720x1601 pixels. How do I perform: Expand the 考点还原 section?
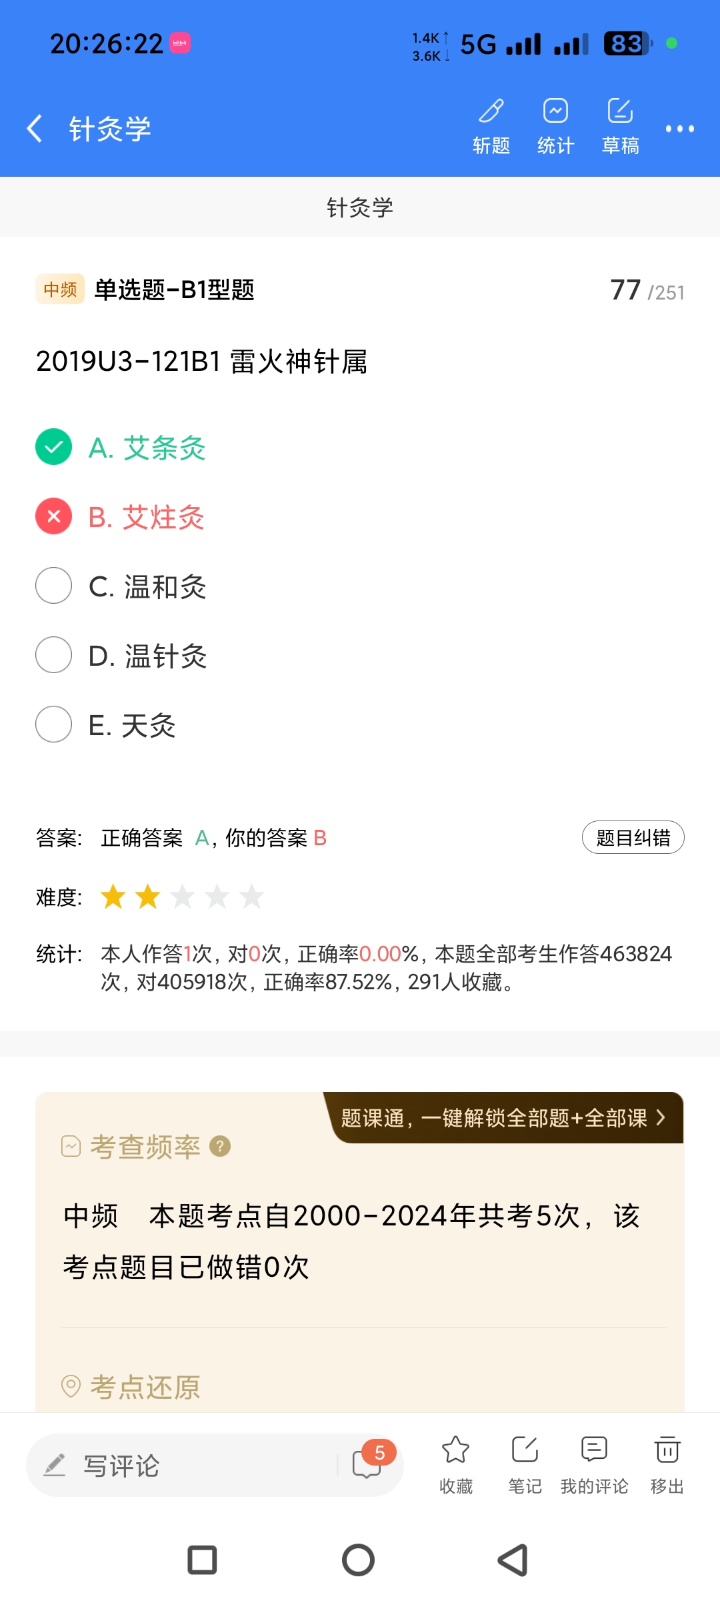tap(145, 1387)
